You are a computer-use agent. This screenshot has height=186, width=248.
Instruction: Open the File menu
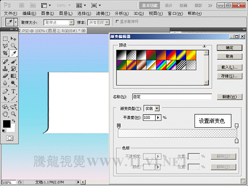(x=11, y=14)
